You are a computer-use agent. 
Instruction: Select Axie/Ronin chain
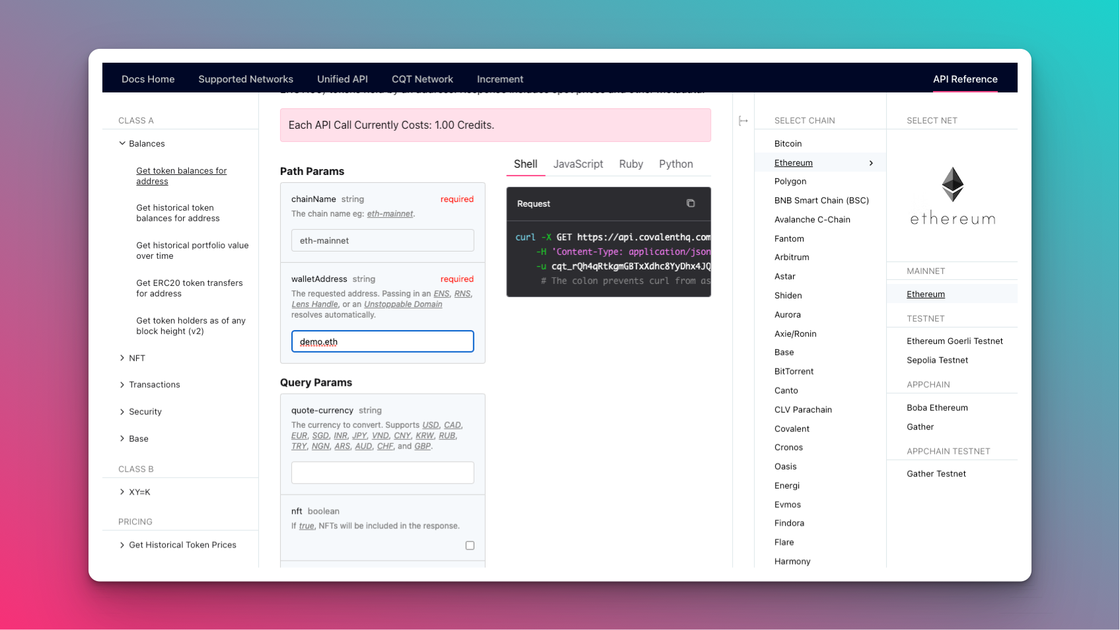[796, 334]
